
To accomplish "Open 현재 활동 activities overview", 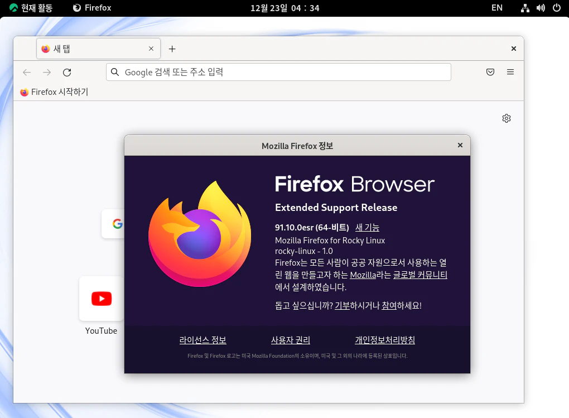I will 31,8.
